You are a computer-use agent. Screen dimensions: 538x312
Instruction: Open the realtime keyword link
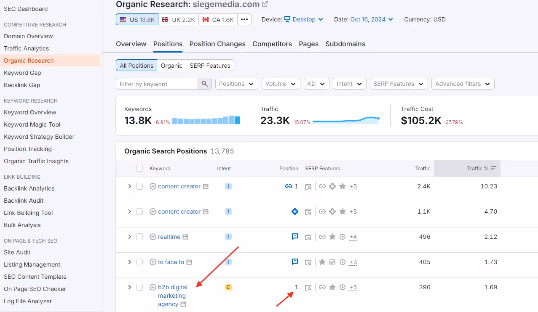click(169, 237)
